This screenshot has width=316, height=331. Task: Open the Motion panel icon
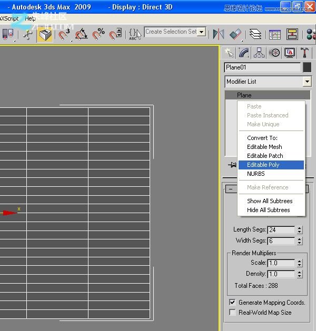tap(274, 53)
